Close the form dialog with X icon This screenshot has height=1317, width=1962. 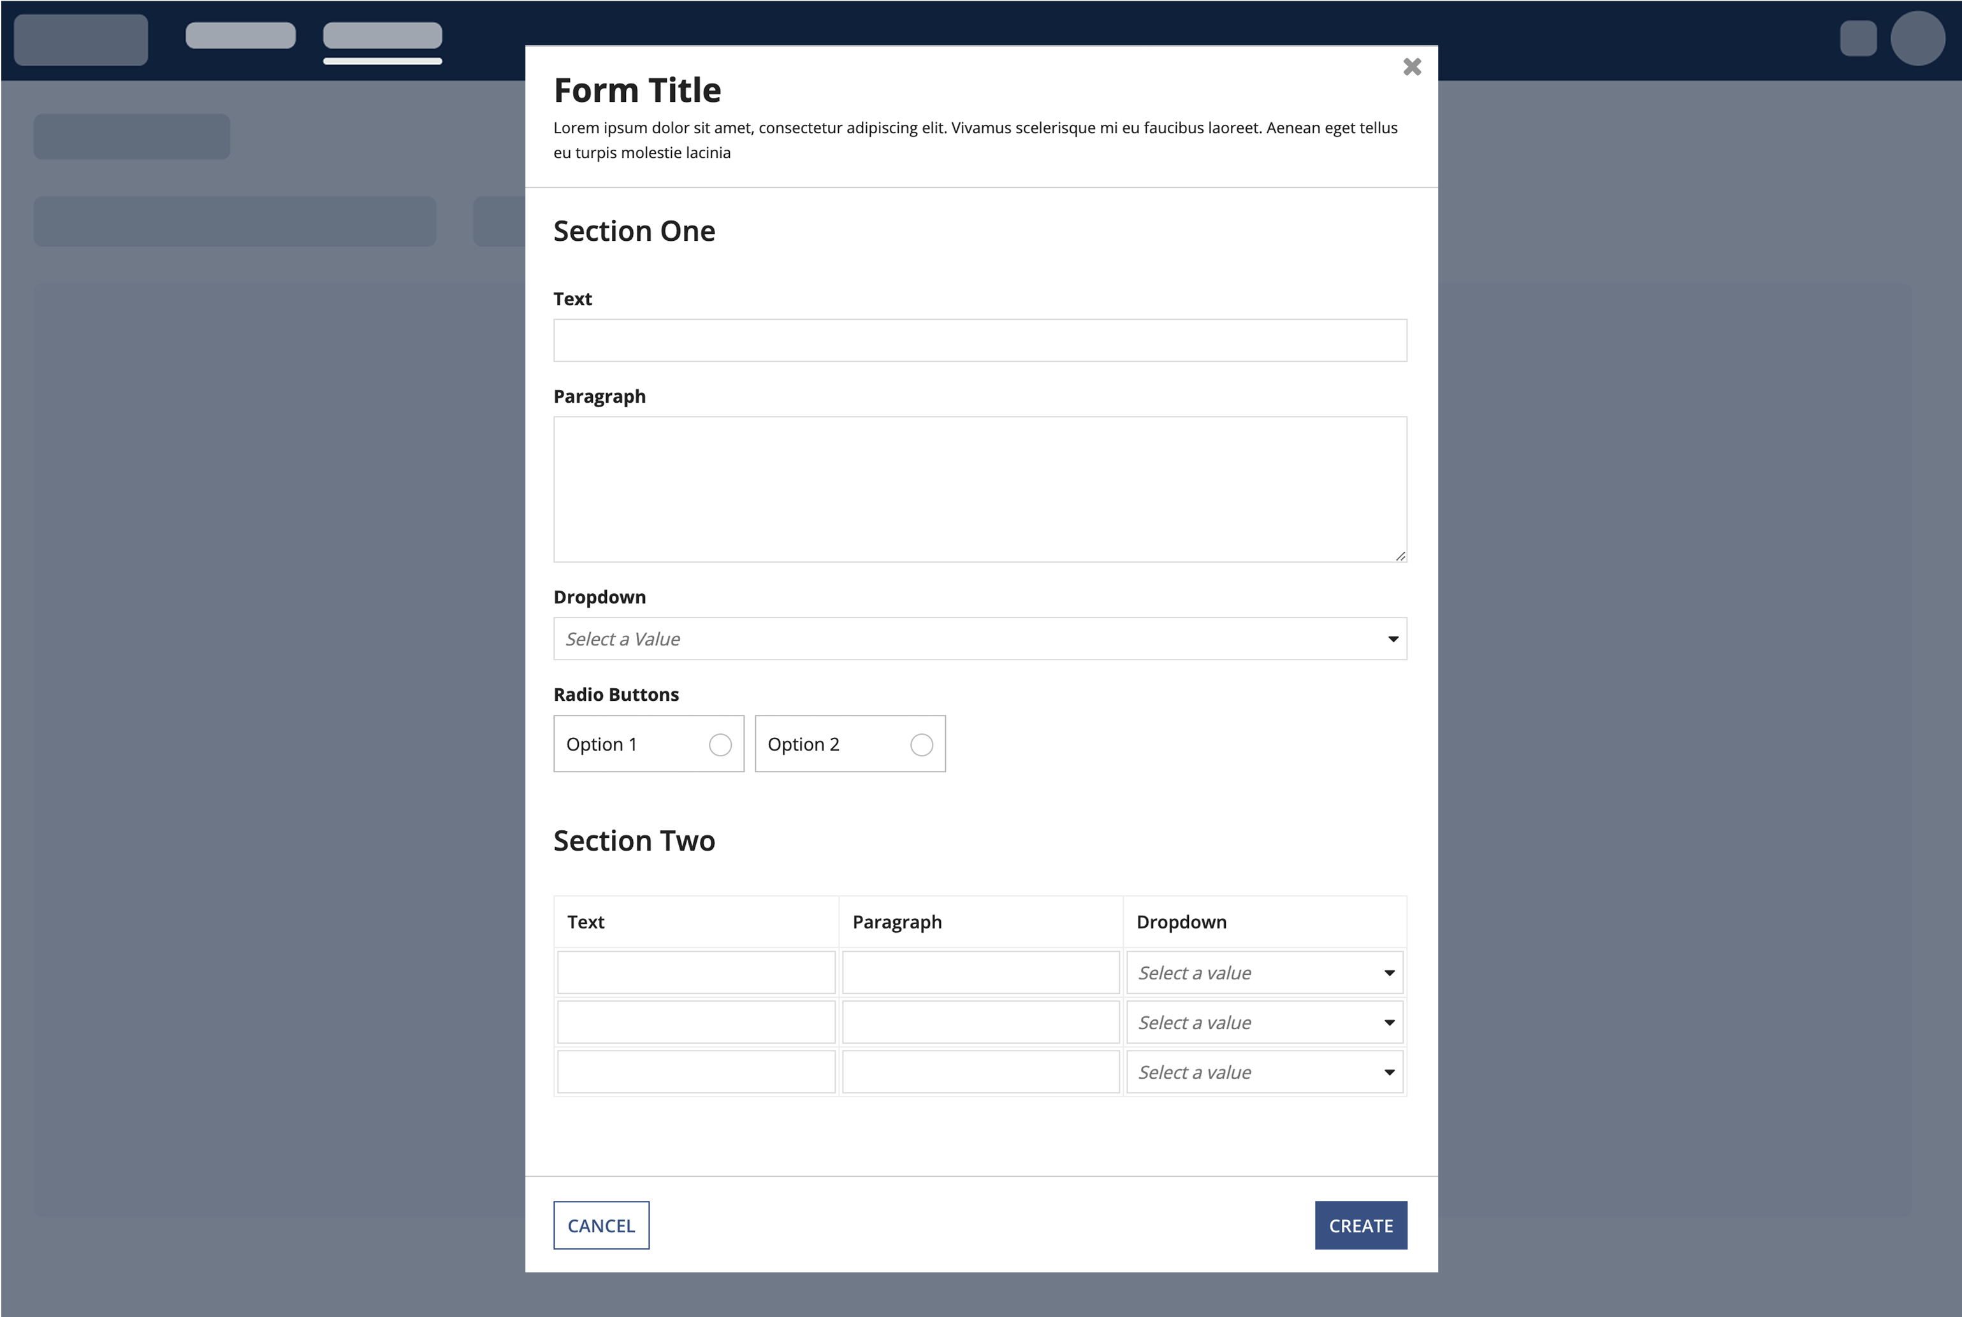coord(1412,67)
